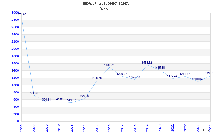This screenshot has height=133, width=213.
Task: Click the x-axis year 2009
Action: click(x=34, y=128)
